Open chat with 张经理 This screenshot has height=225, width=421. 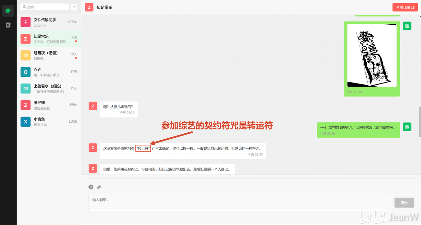[49, 105]
